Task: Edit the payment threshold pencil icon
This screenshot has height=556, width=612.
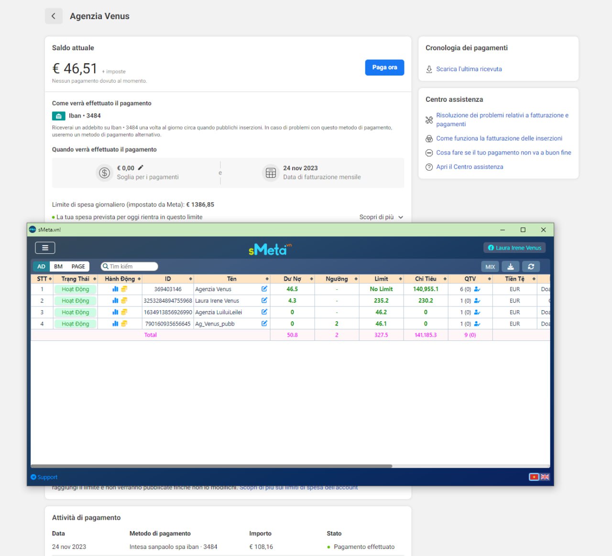Action: coord(141,168)
